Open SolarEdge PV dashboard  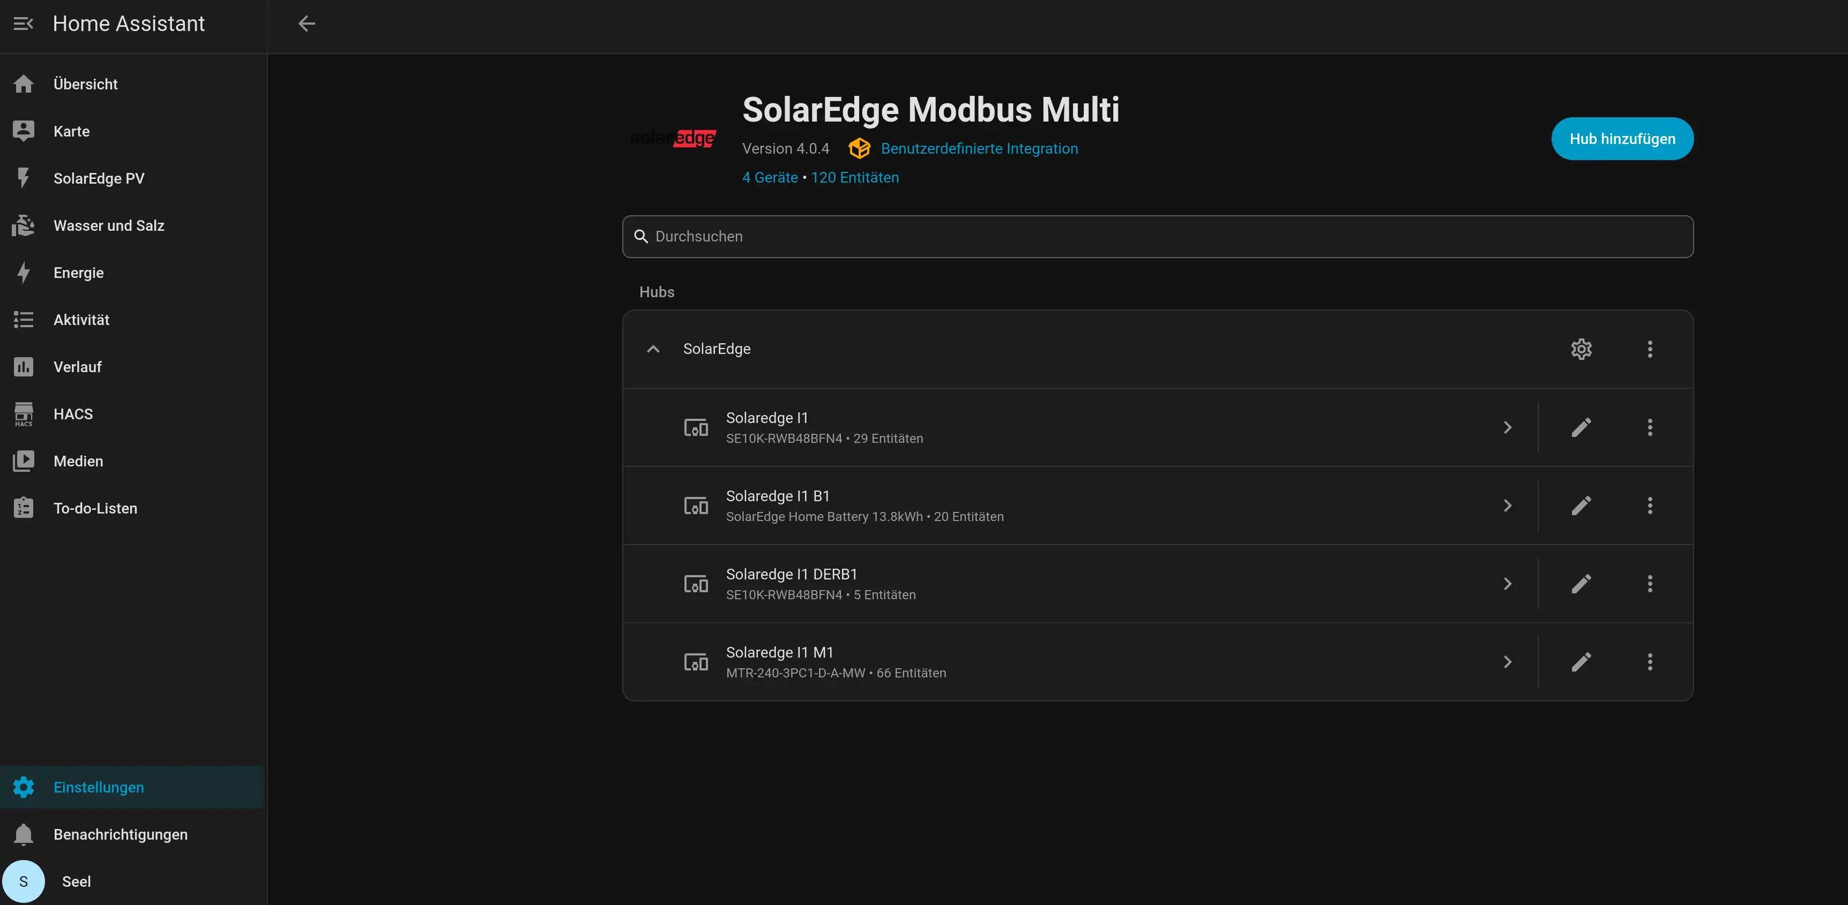[133, 178]
